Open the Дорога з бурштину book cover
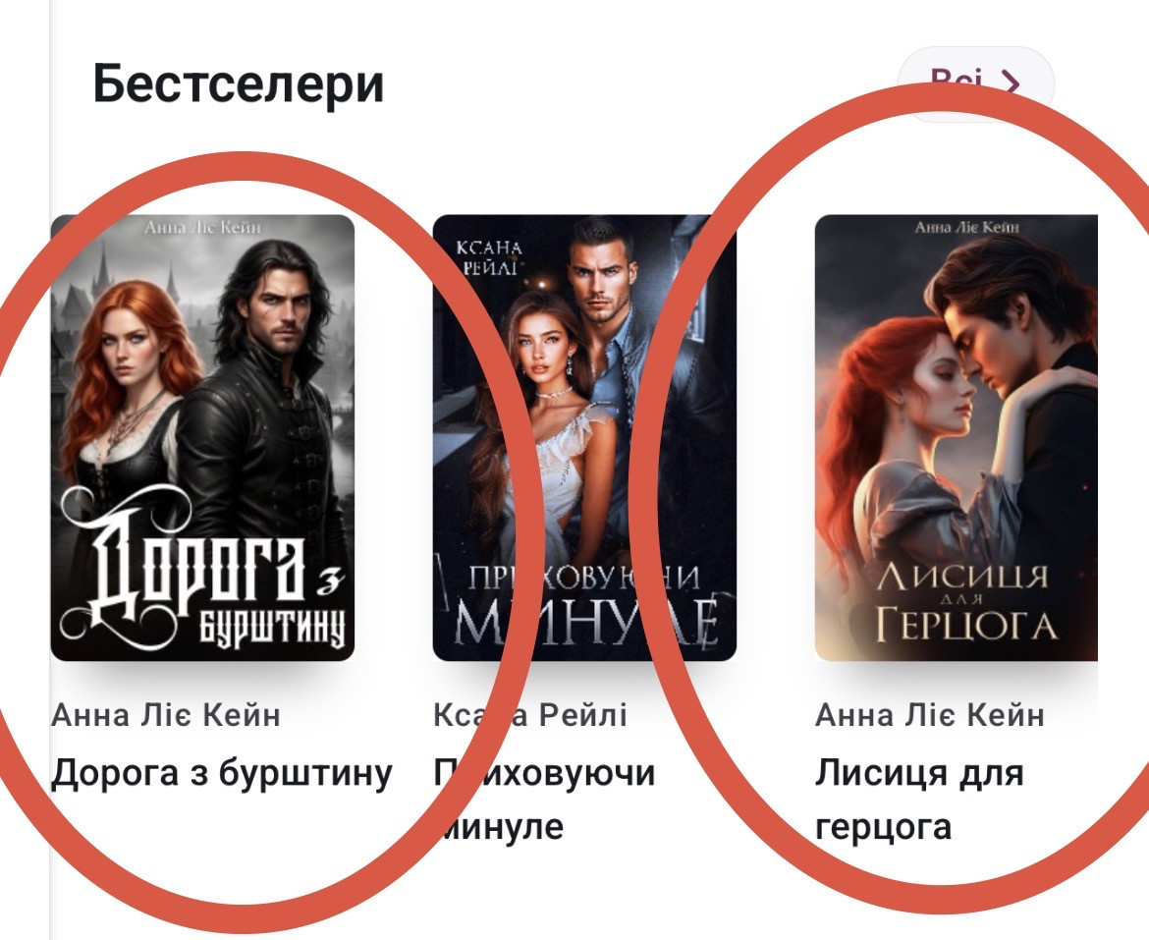 (x=202, y=437)
